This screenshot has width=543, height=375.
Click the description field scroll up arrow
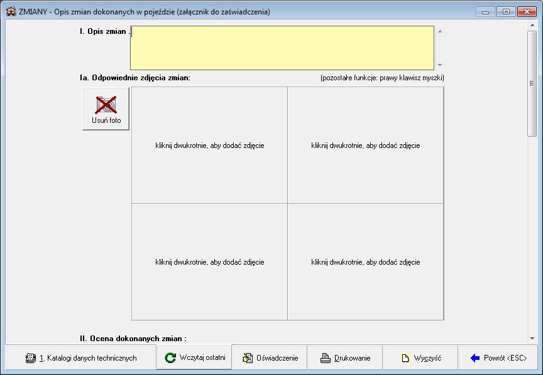coord(440,31)
